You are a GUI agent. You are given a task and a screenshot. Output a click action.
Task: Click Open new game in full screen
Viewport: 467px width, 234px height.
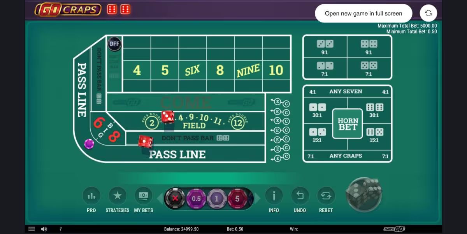pos(363,13)
